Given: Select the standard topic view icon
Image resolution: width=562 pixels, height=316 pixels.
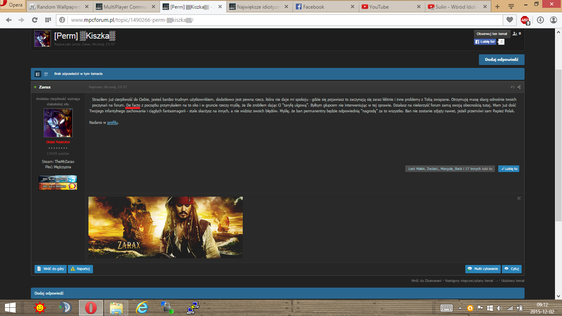Looking at the screenshot, I should tap(38, 74).
